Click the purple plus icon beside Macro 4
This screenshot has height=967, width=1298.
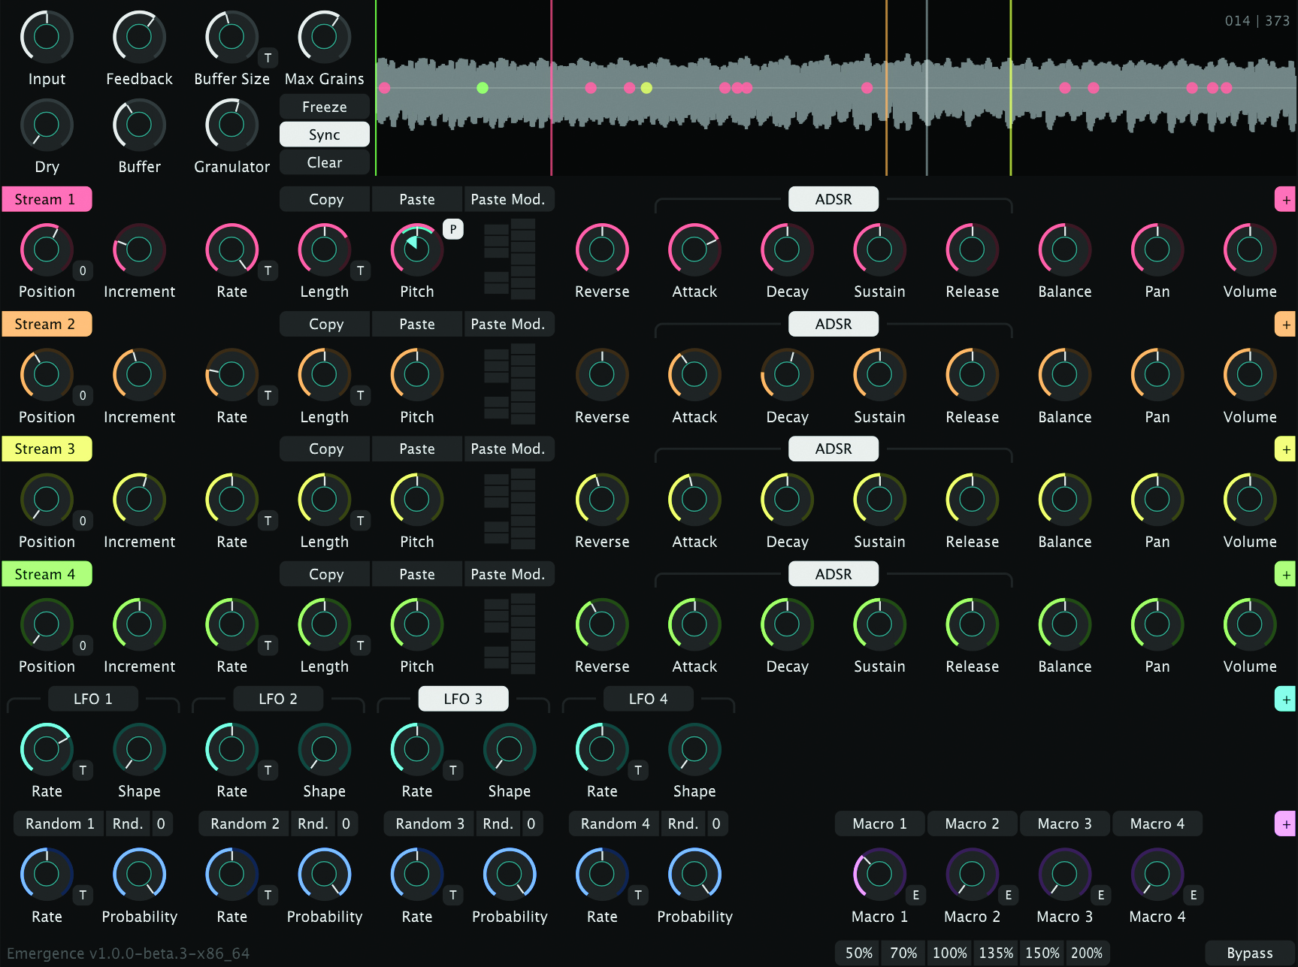click(1286, 824)
